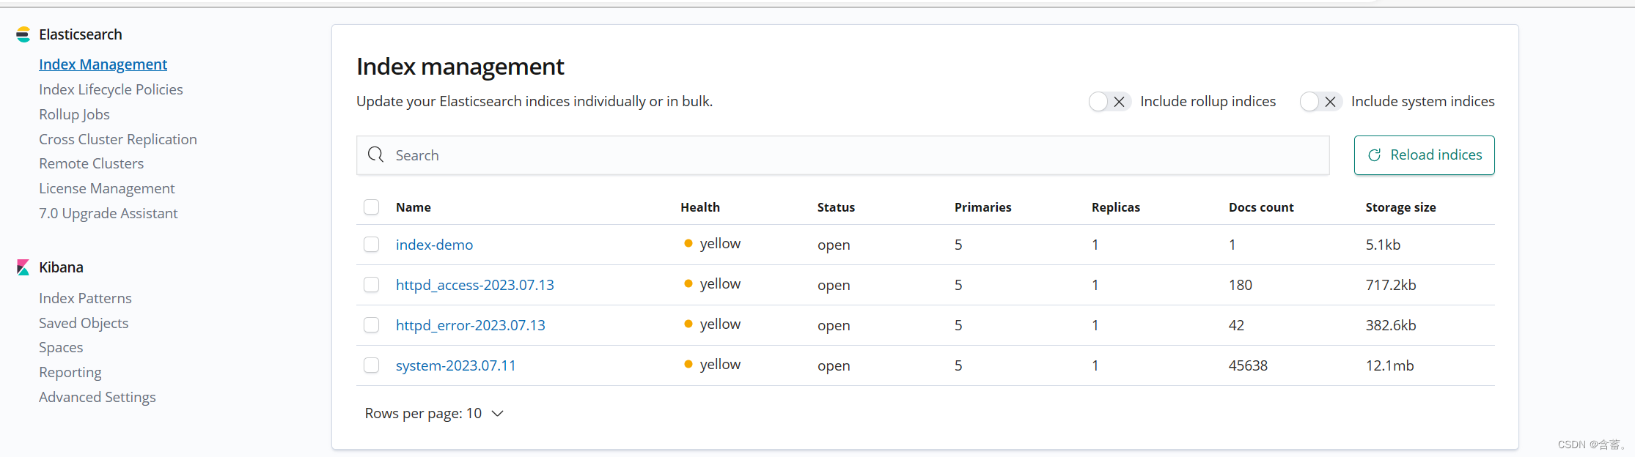
Task: Check the index-demo row checkbox
Action: 372,245
